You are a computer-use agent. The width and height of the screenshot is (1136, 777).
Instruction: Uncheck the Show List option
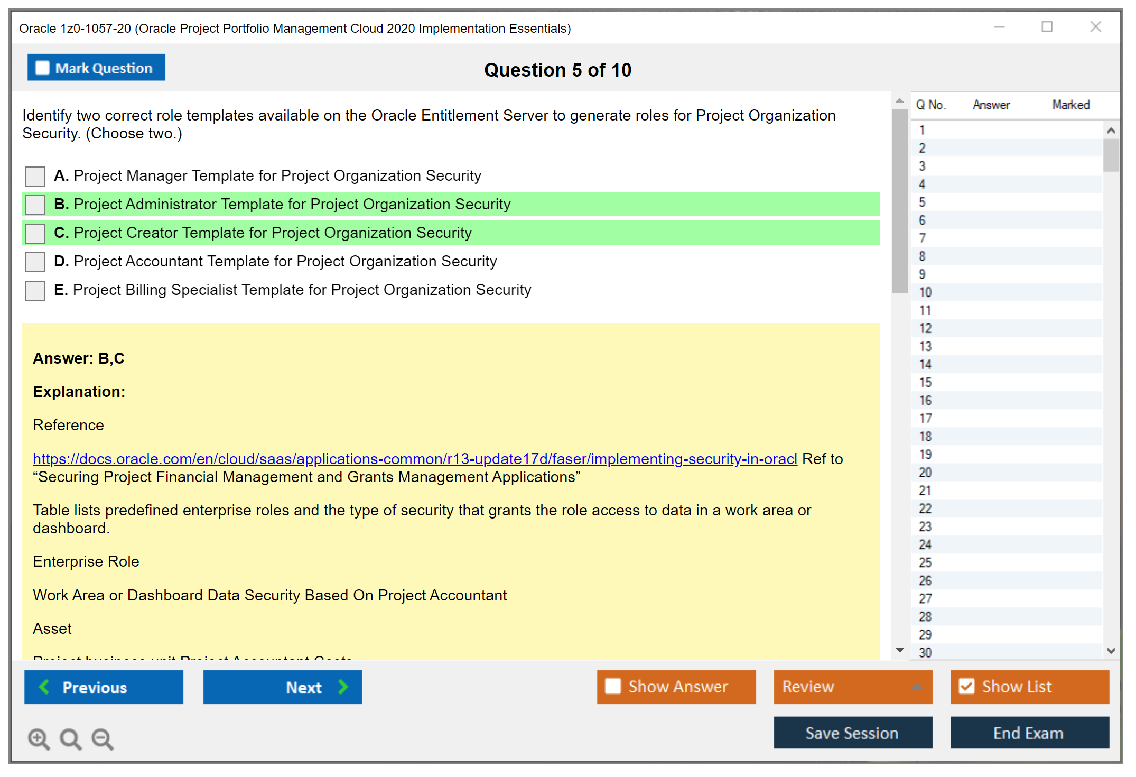coord(966,686)
